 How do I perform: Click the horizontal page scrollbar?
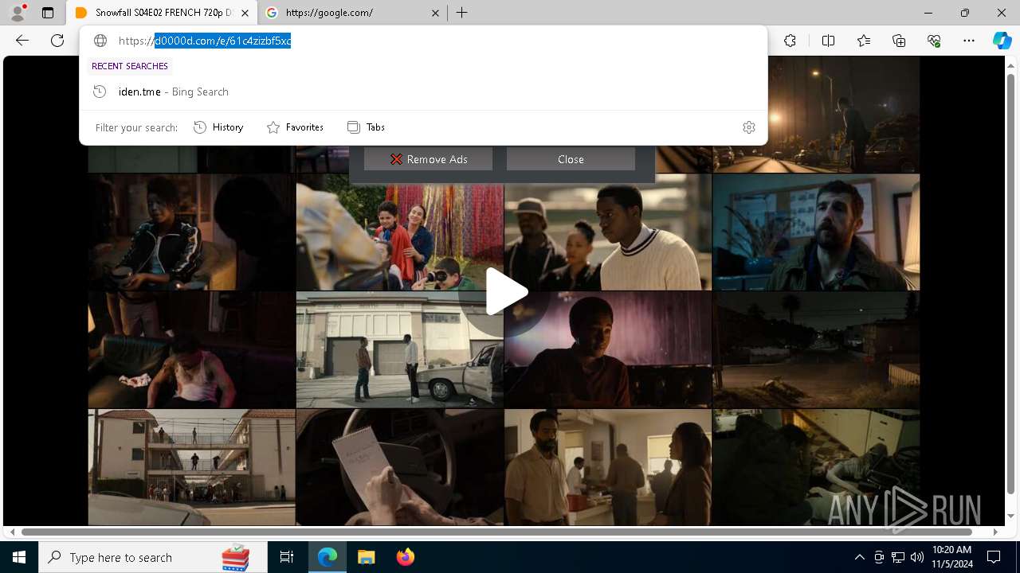(496, 532)
